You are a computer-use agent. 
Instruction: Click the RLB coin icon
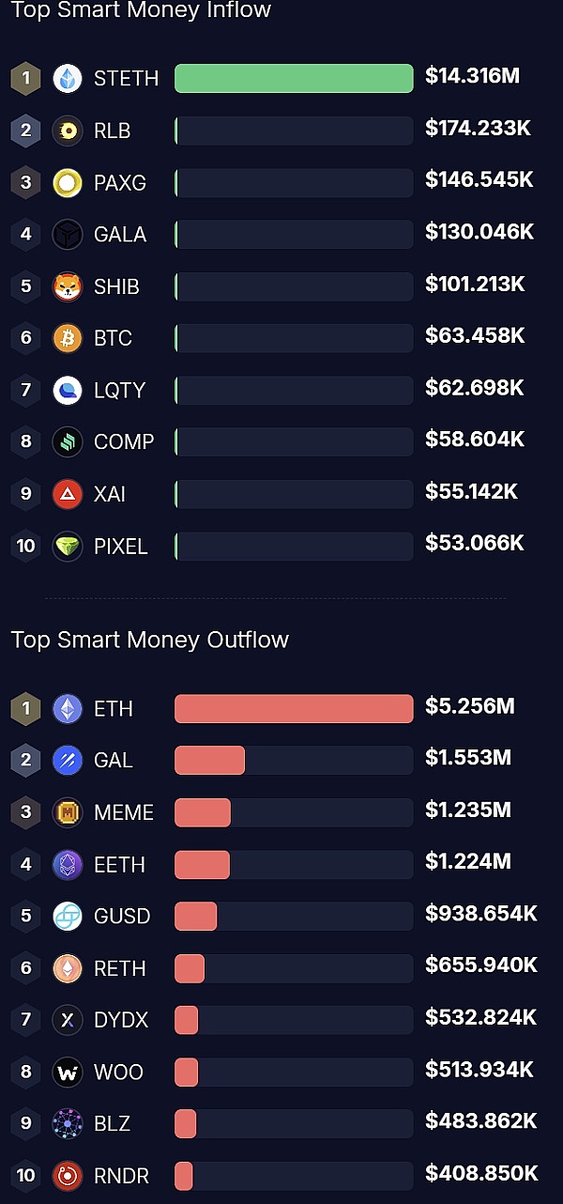pyautogui.click(x=68, y=131)
